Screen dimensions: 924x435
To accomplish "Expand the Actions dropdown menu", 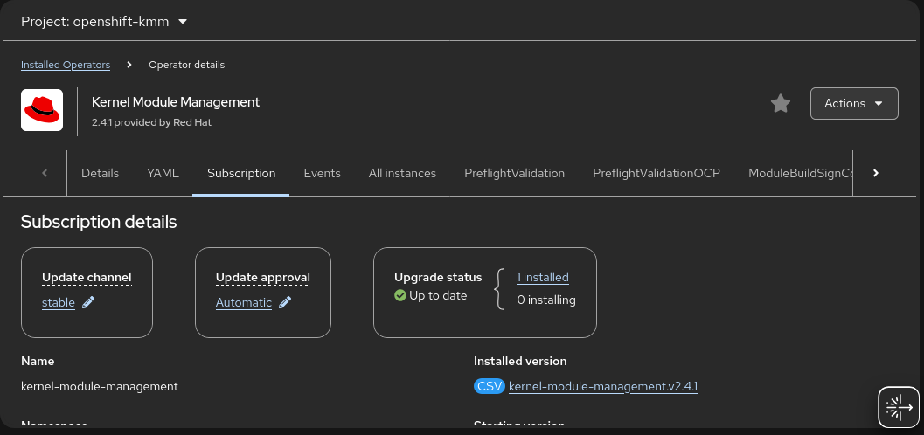I will pos(853,104).
